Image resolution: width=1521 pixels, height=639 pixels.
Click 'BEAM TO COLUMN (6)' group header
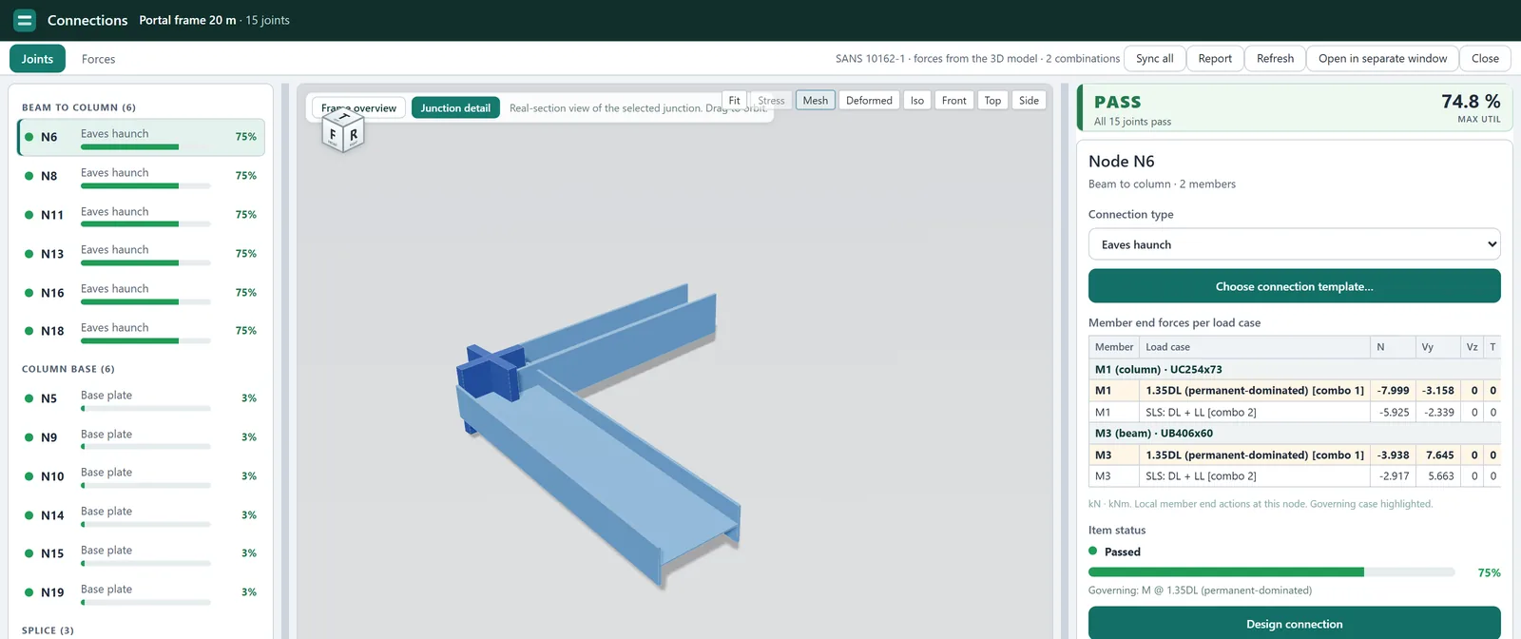tap(79, 107)
